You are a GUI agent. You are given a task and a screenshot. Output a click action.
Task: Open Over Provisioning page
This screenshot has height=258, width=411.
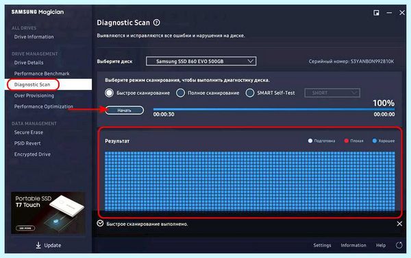tap(34, 95)
